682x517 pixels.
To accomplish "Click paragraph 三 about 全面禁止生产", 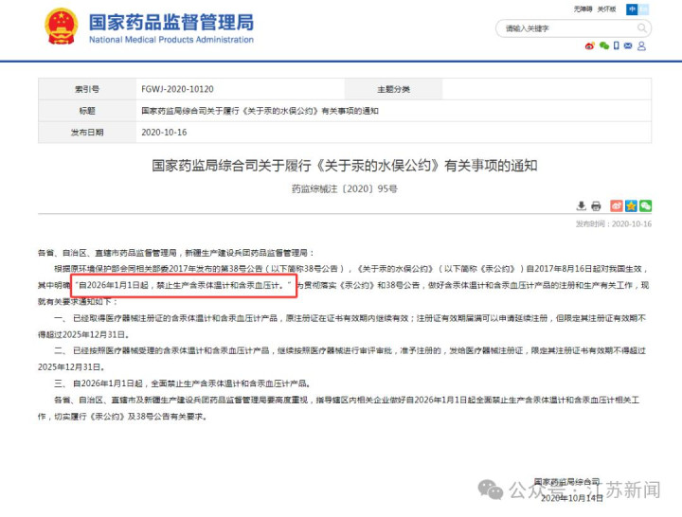I will tap(183, 383).
